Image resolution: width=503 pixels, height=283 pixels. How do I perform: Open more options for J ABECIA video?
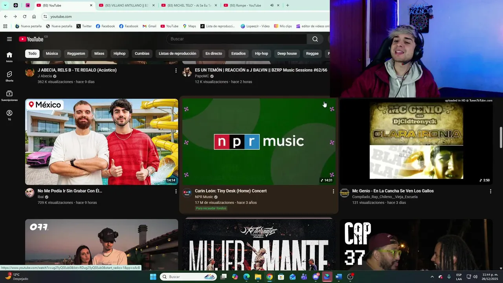pos(176,70)
